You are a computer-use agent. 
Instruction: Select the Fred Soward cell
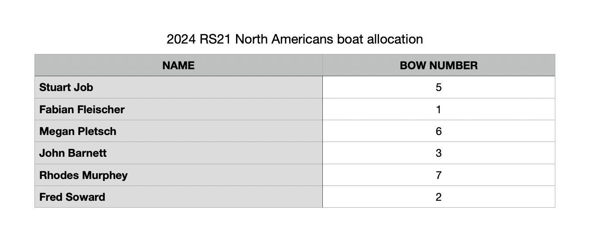click(x=178, y=197)
